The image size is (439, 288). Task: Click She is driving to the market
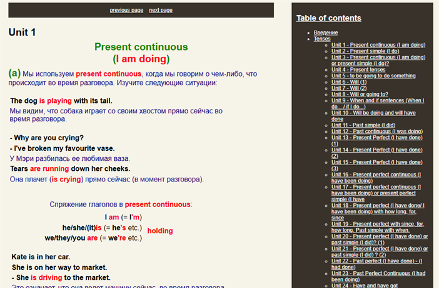61,277
